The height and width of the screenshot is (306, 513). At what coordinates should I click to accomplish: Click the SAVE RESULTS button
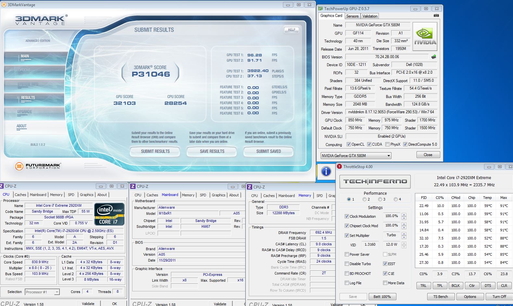[x=212, y=151]
